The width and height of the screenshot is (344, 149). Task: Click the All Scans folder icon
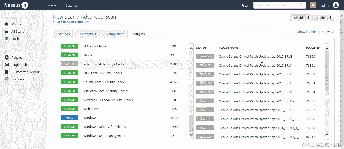click(7, 31)
